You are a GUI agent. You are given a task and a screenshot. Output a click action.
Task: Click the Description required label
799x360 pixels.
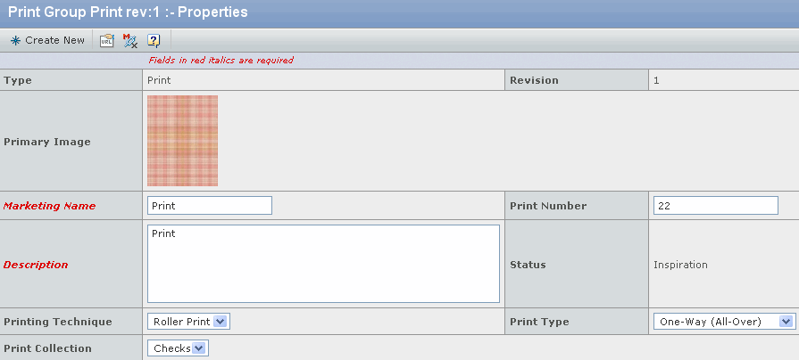[x=36, y=265]
